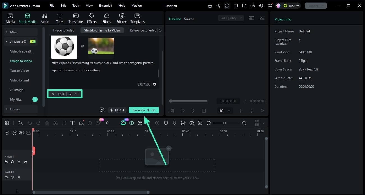
Task: Click the Undo icon on the timeline toolbar
Action: point(30,123)
